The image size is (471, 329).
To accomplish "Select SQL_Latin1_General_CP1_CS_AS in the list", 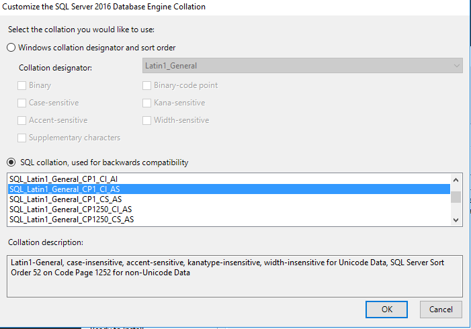I will coord(229,199).
